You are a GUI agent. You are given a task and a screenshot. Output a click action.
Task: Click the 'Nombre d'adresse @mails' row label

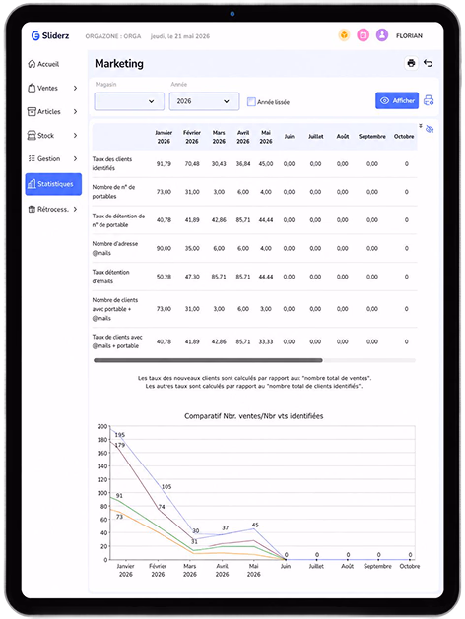tap(115, 248)
